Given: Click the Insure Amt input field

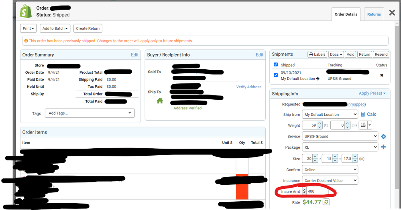Looking at the screenshot, I should 318,192.
